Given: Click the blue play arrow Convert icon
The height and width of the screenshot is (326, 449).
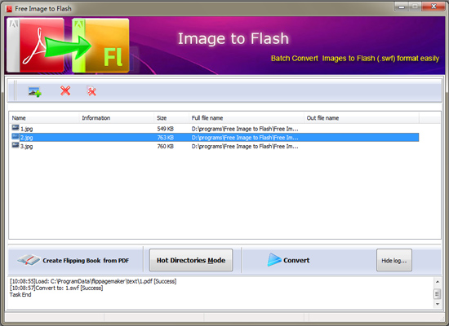Looking at the screenshot, I should coord(274,260).
